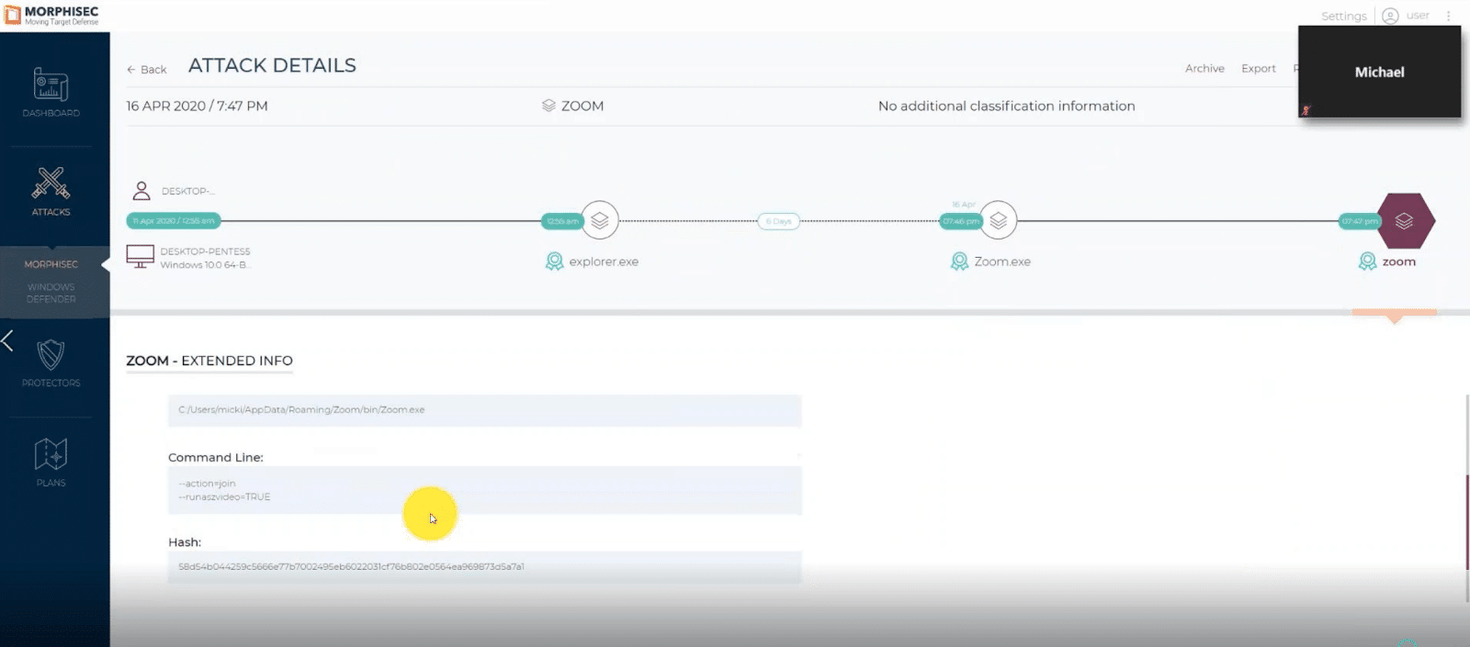This screenshot has height=647, width=1470.
Task: Click the DESKTOP user person icon
Action: pyautogui.click(x=141, y=191)
